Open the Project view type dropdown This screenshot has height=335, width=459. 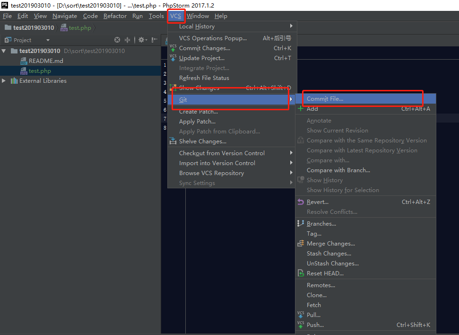coord(48,40)
